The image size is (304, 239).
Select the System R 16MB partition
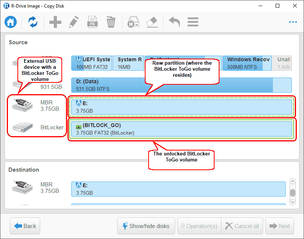pyautogui.click(x=128, y=63)
